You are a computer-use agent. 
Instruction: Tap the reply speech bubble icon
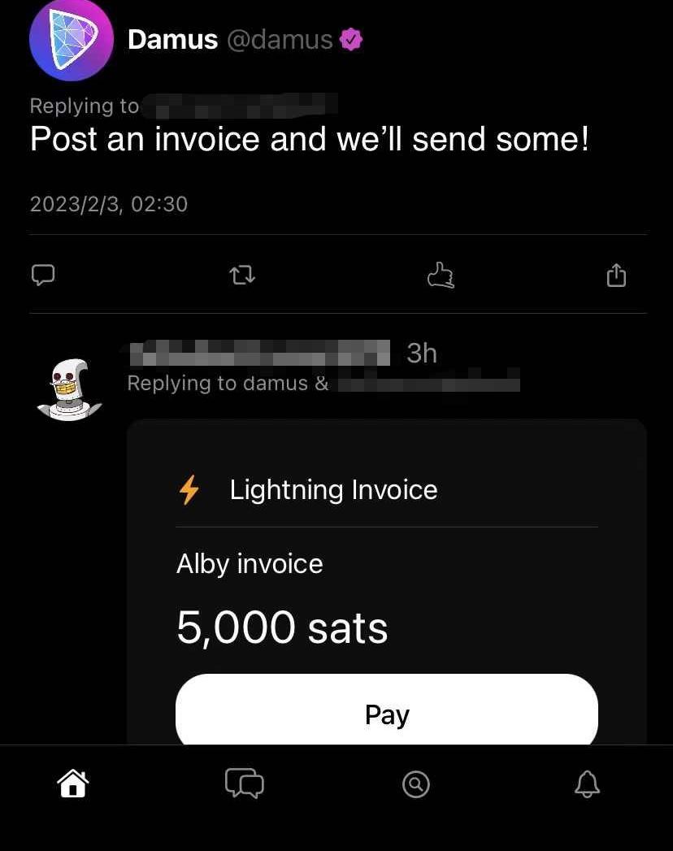(x=43, y=275)
